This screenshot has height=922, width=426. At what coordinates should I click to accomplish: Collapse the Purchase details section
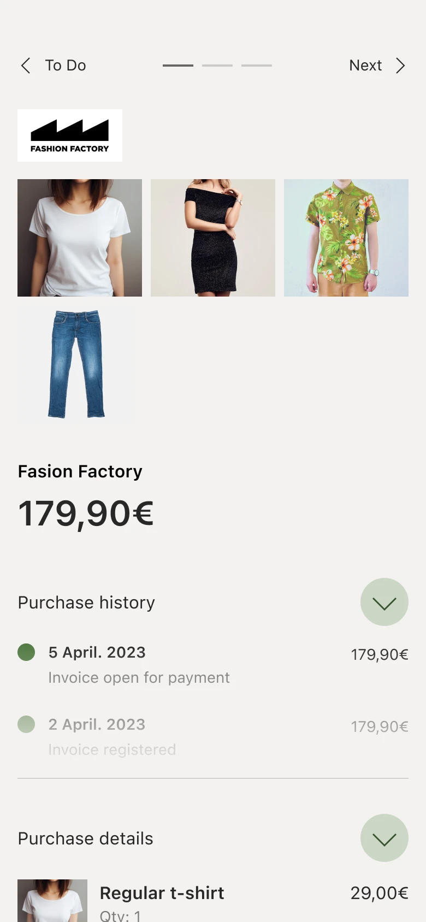coord(384,838)
